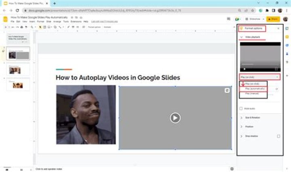Open Google Calendar in the side panel
Image resolution: width=291 pixels, height=172 pixels.
(x=287, y=29)
